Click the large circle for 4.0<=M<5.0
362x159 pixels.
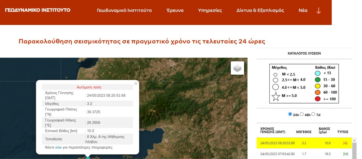275,87
